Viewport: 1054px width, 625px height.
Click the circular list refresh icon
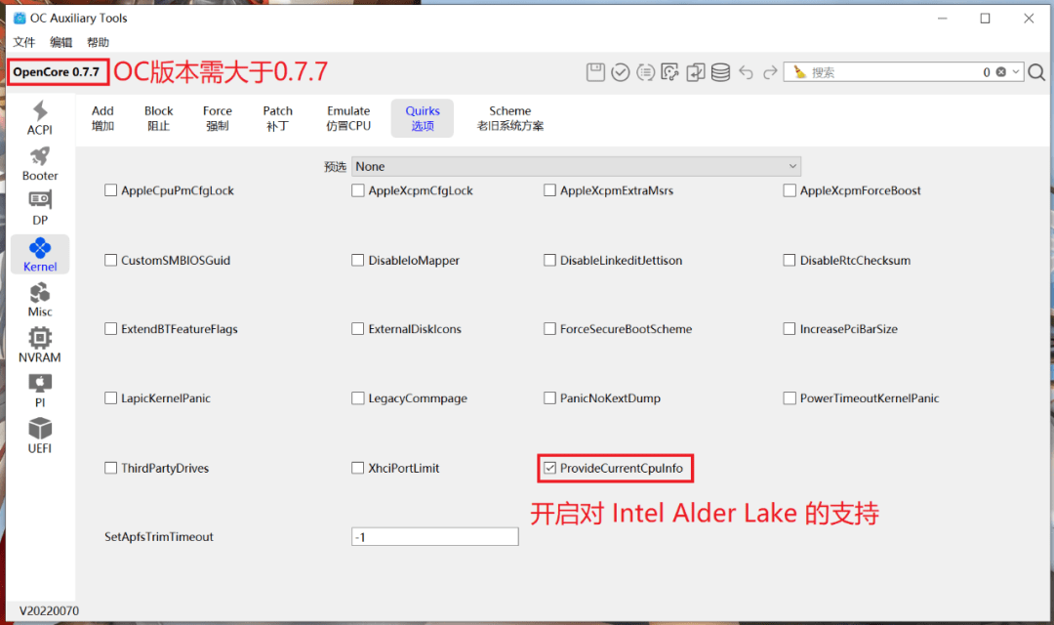(x=645, y=72)
